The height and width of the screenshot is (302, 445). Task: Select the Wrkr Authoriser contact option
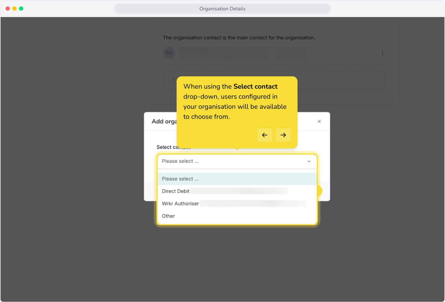tap(237, 204)
